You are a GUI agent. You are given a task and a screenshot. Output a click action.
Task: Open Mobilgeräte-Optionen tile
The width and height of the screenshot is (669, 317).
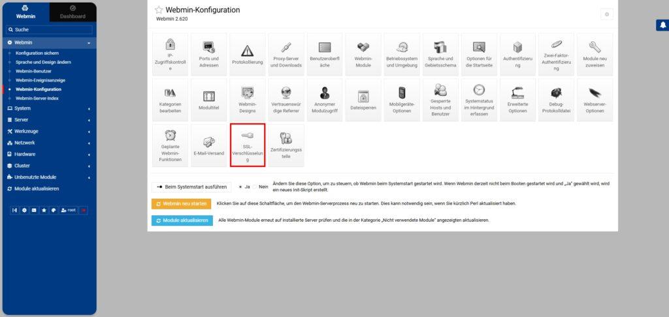[402, 100]
